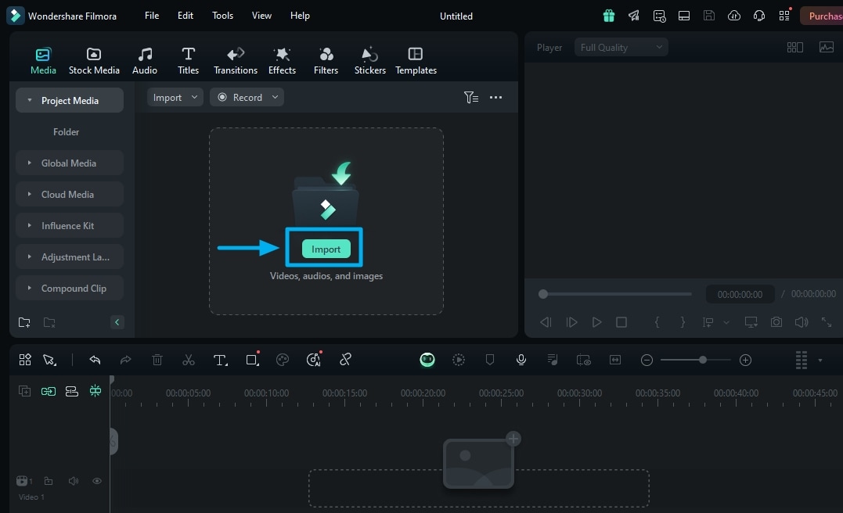The width and height of the screenshot is (843, 513).
Task: Open the color palette tool
Action: click(x=283, y=360)
